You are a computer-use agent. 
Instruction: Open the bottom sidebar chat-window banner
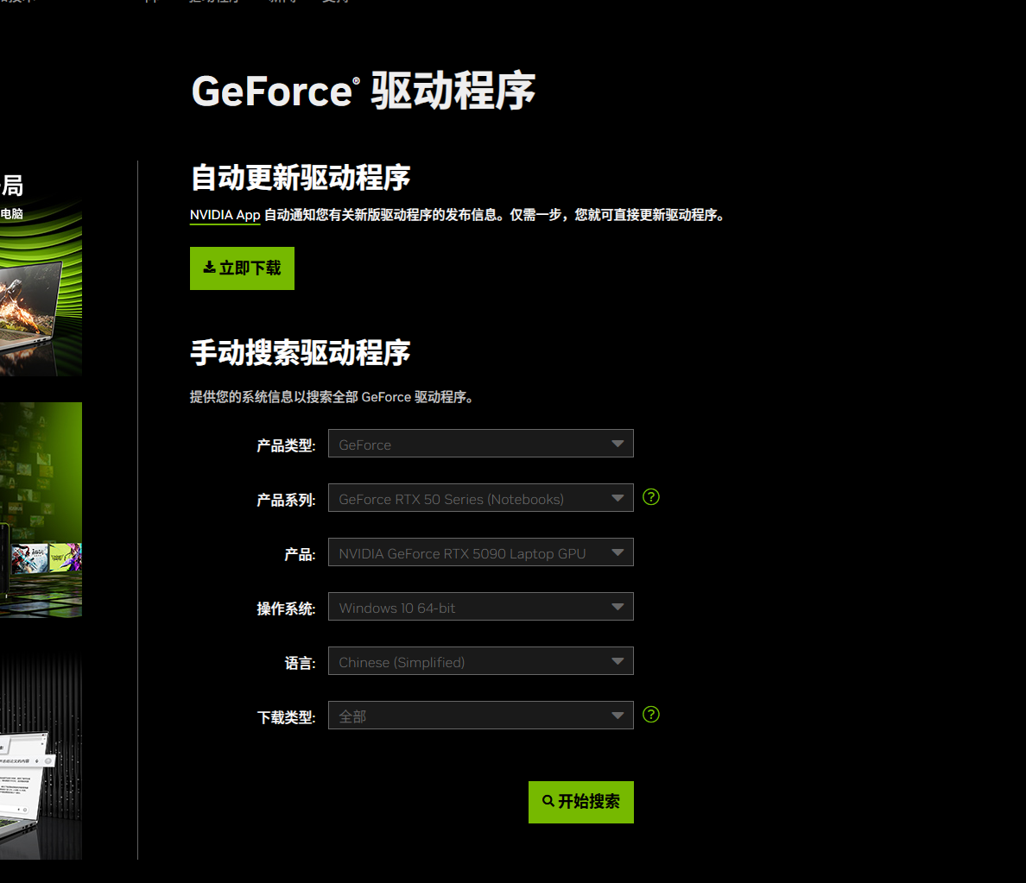(x=41, y=754)
